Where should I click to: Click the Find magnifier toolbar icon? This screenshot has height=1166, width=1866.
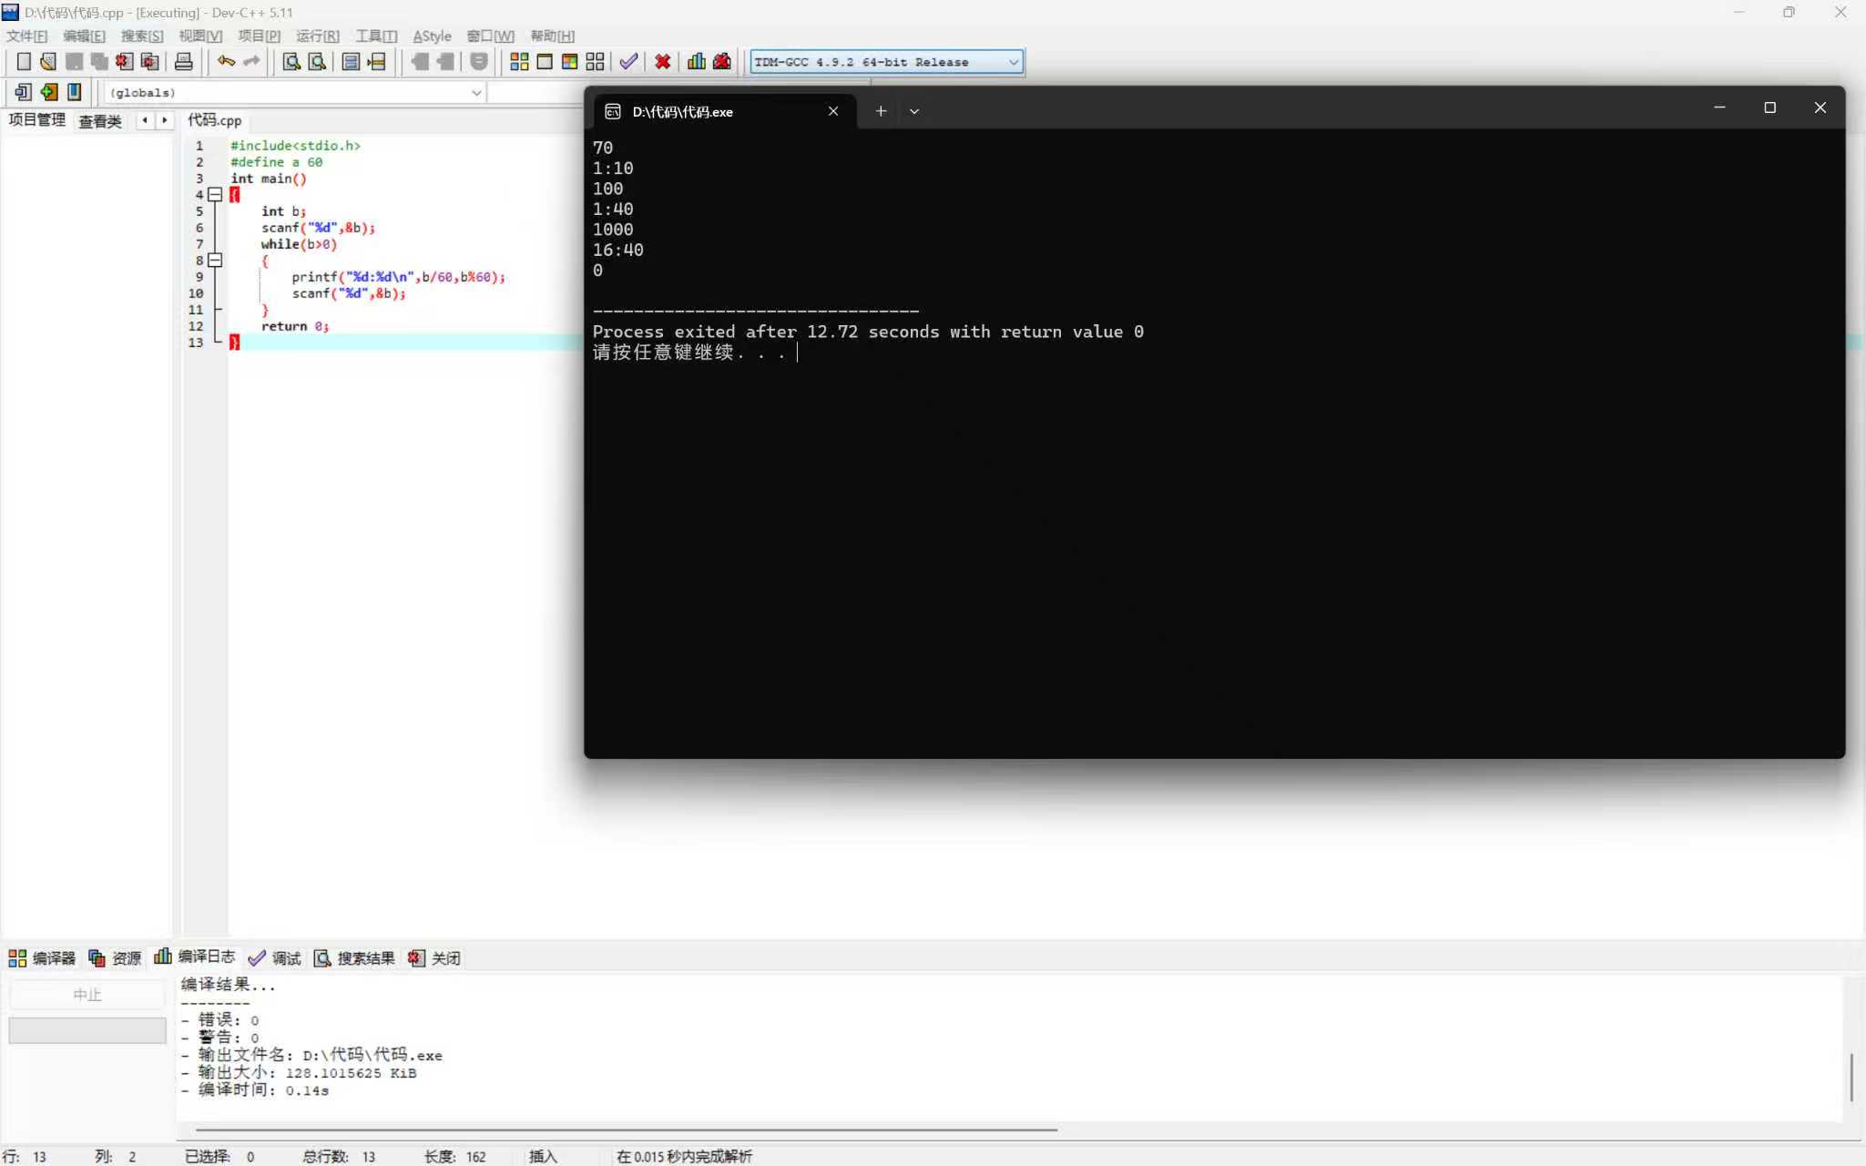(291, 61)
